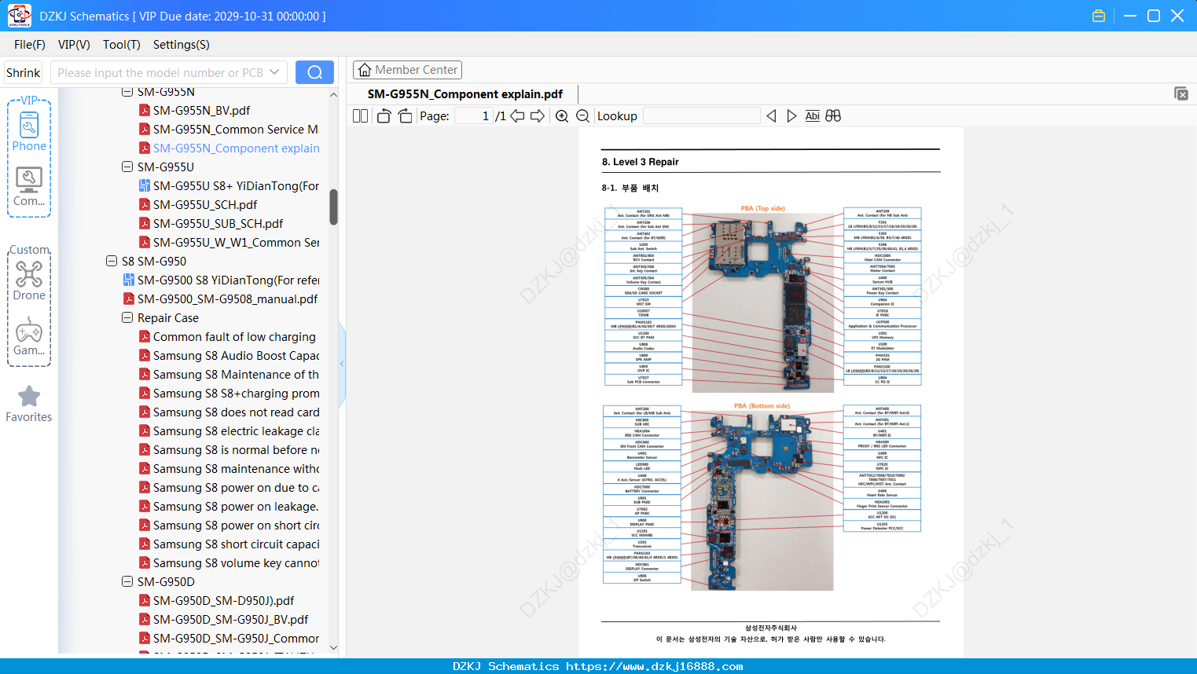
Task: Select the SM-G955N_Component explain.pdf tab
Action: (465, 94)
